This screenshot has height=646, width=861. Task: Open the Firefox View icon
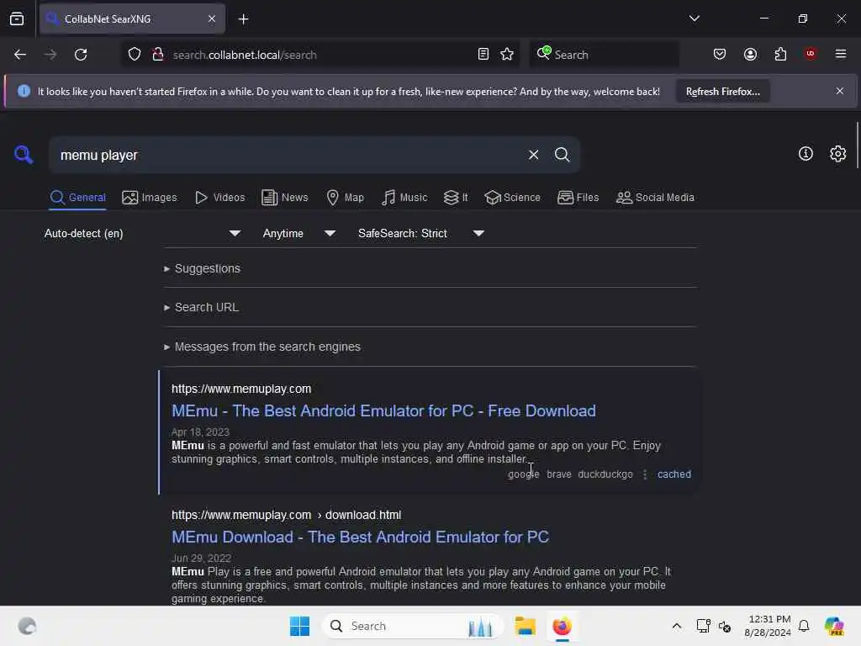tap(17, 19)
